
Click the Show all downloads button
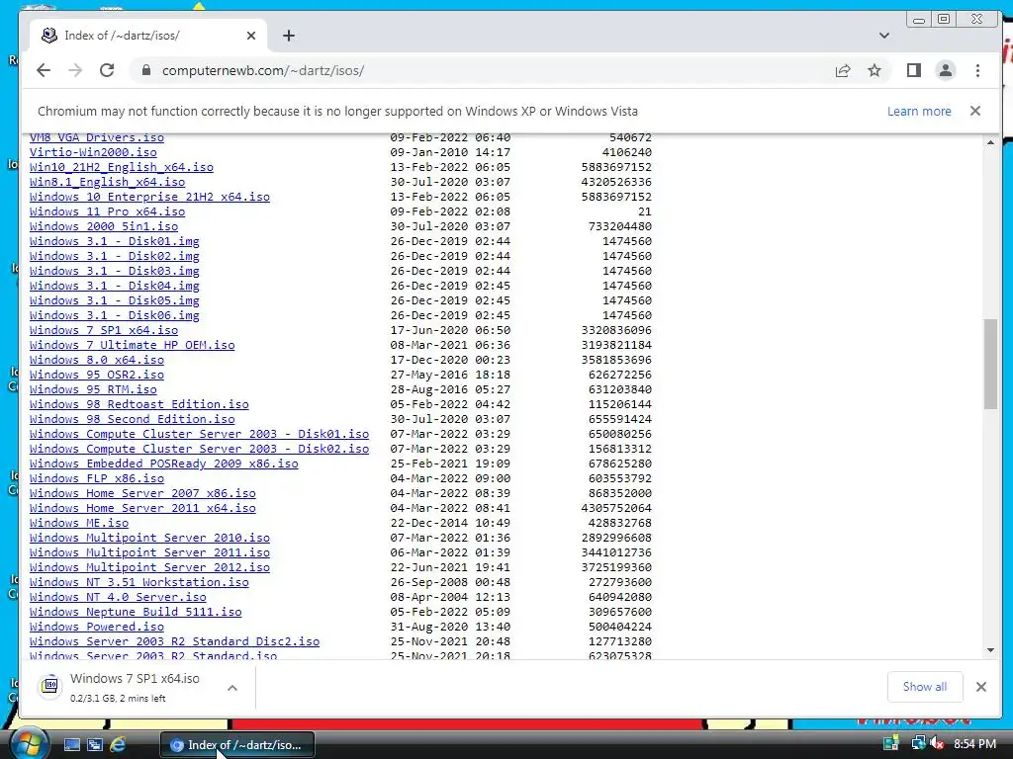[925, 687]
